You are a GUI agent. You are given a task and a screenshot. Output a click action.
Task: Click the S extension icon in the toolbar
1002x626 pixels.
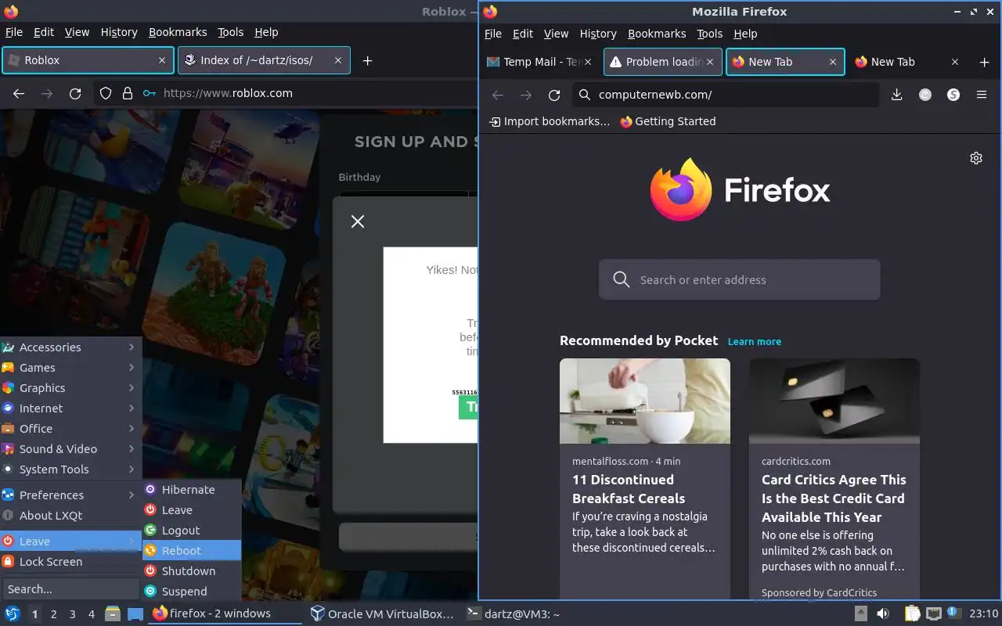click(953, 95)
